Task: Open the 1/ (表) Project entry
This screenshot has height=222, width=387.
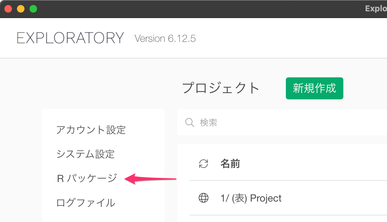Action: [x=251, y=198]
